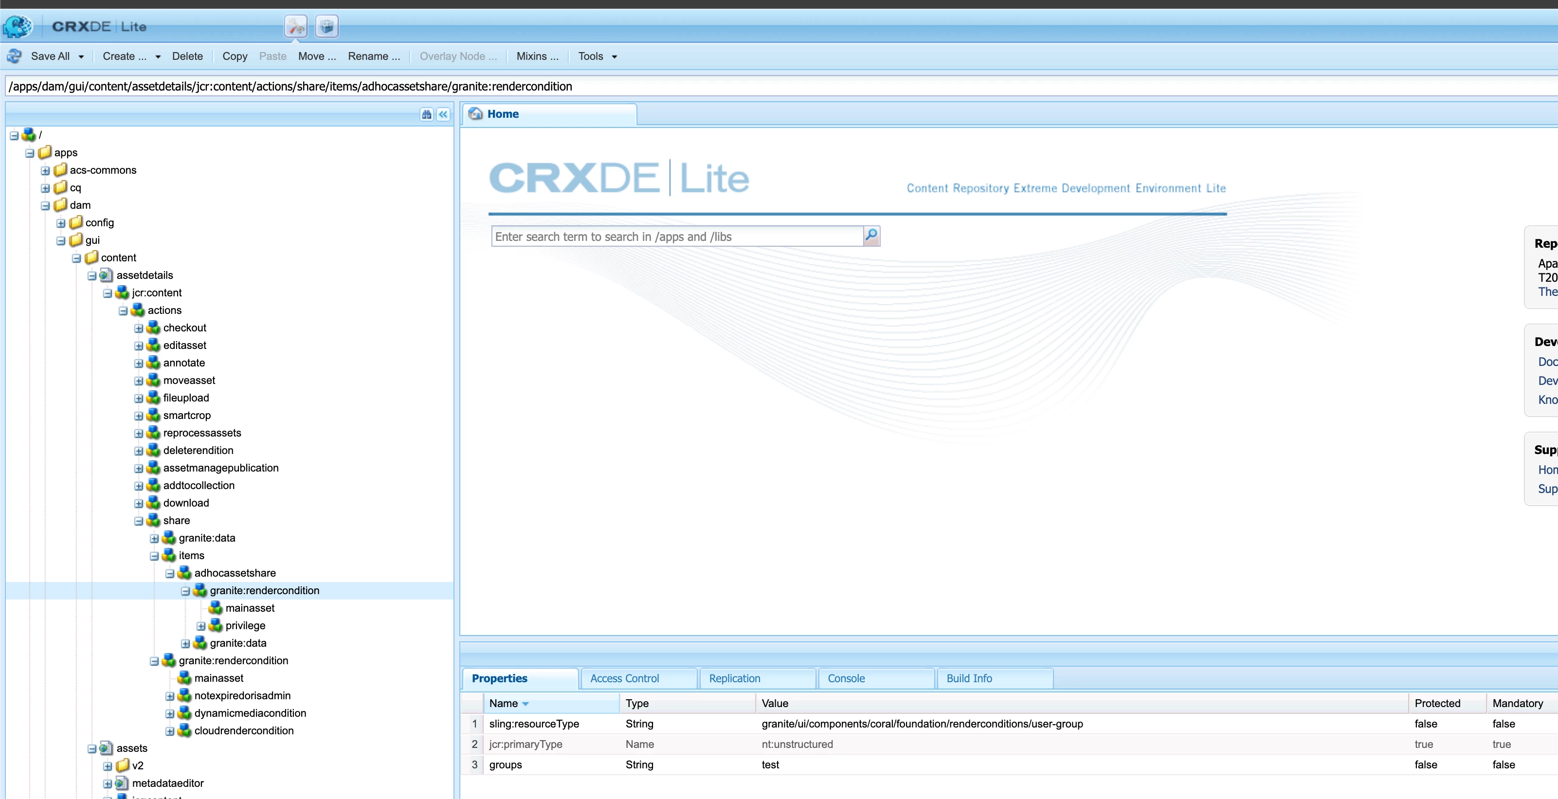Open the Create dropdown arrow

coord(158,57)
